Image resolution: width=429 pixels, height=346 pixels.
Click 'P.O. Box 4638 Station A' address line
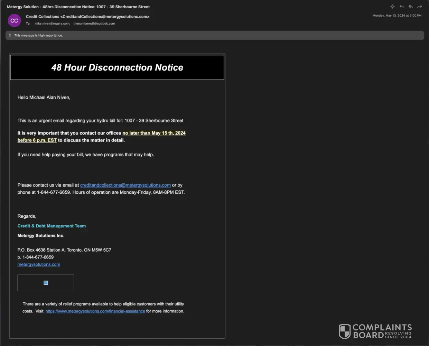(64, 250)
